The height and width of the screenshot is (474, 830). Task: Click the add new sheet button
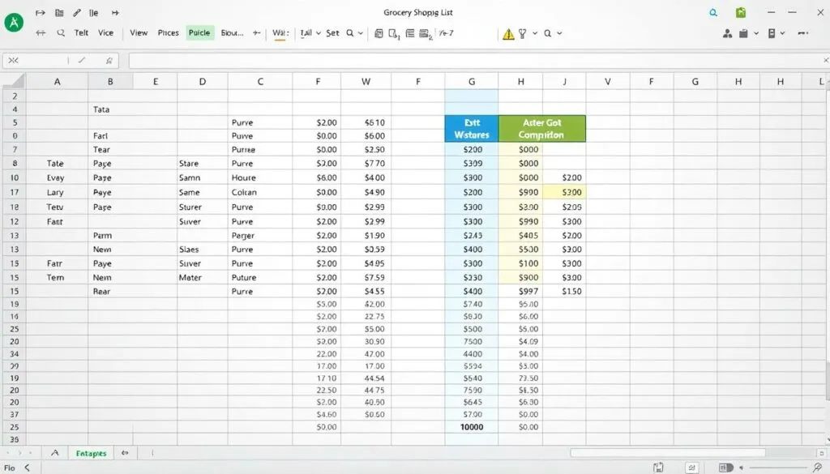pos(126,453)
